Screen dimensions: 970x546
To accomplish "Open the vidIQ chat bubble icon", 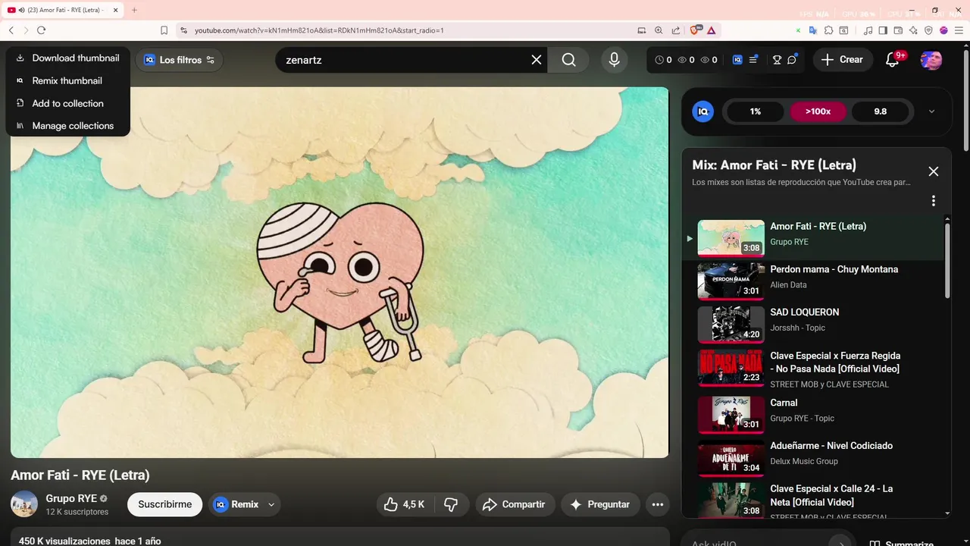I will click(792, 60).
